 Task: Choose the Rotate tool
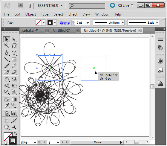click(x=7, y=79)
